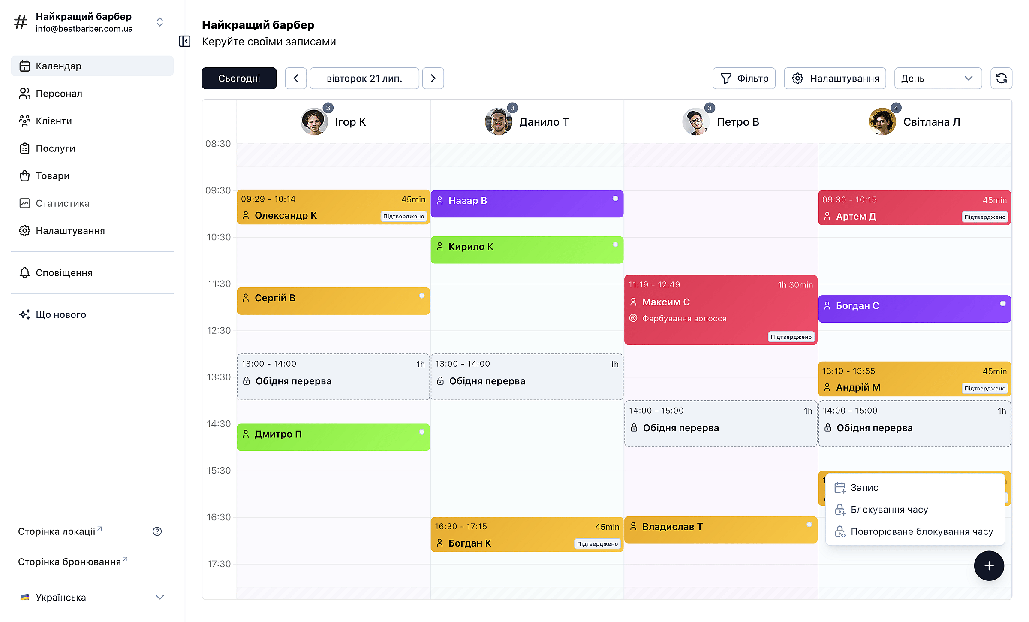Screen dimensions: 1029x622
Task: Go to next day arrow
Action: 433,79
